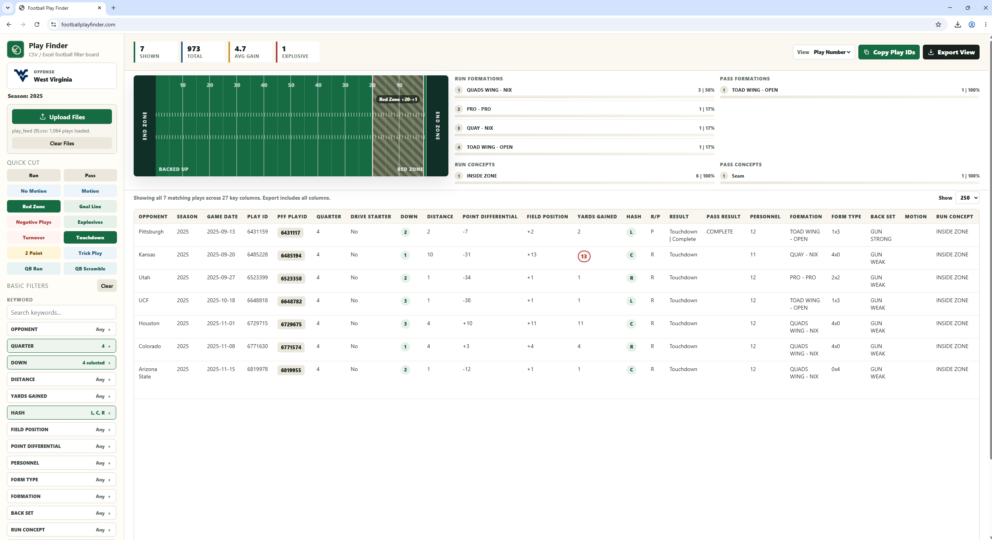
Task: Expand the YARDS GAINED filter
Action: coord(61,396)
